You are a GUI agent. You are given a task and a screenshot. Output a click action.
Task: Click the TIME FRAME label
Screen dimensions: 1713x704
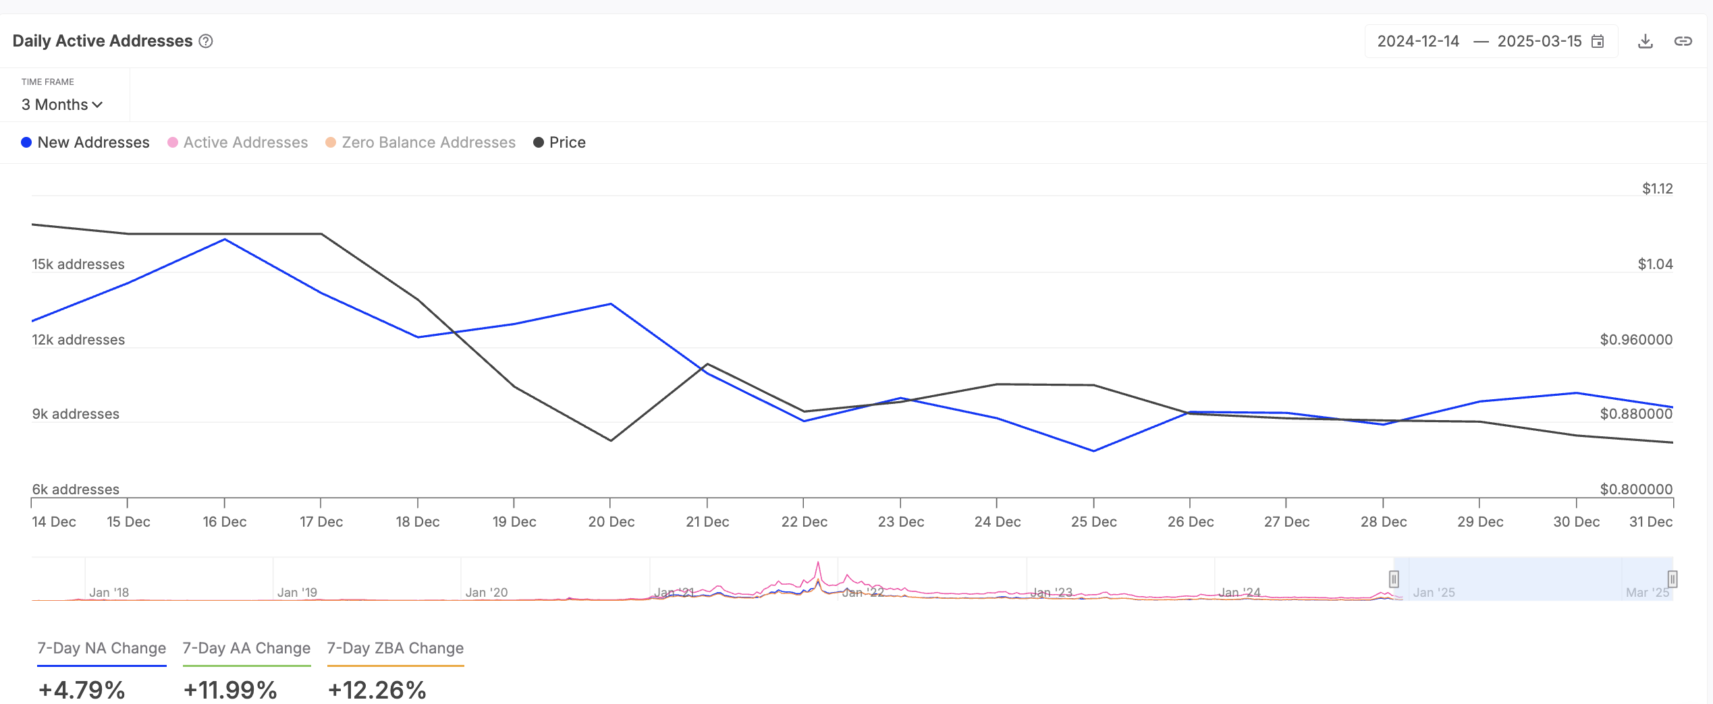click(x=48, y=82)
